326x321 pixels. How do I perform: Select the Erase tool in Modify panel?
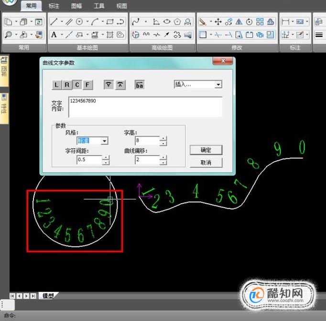tap(203, 22)
